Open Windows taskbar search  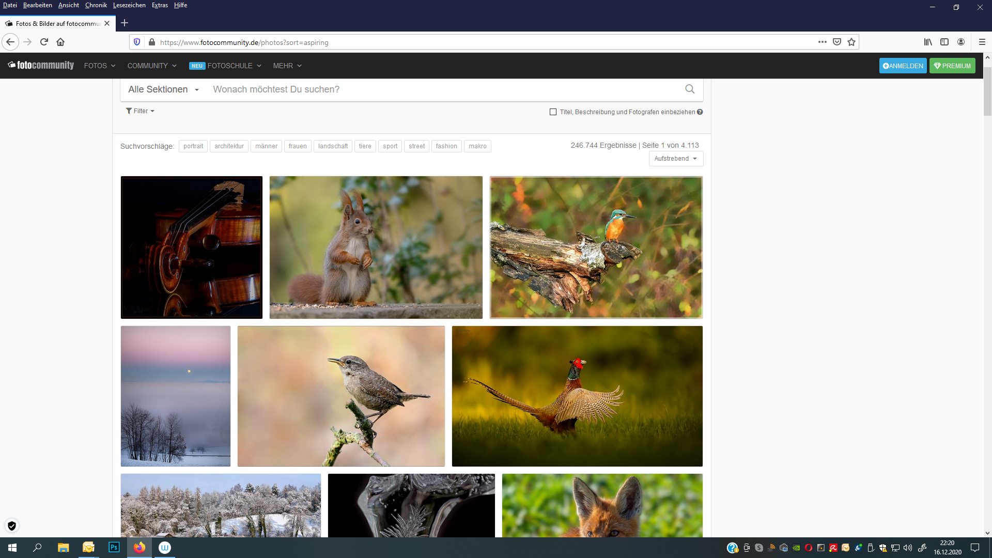(x=37, y=548)
